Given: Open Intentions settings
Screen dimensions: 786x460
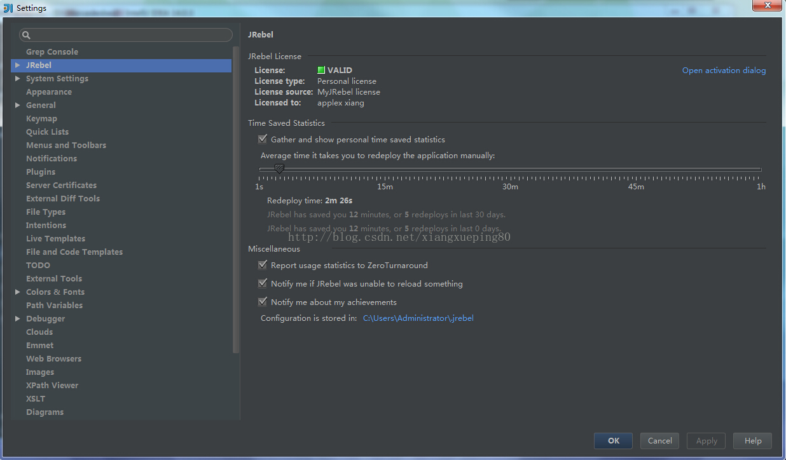Looking at the screenshot, I should [46, 226].
